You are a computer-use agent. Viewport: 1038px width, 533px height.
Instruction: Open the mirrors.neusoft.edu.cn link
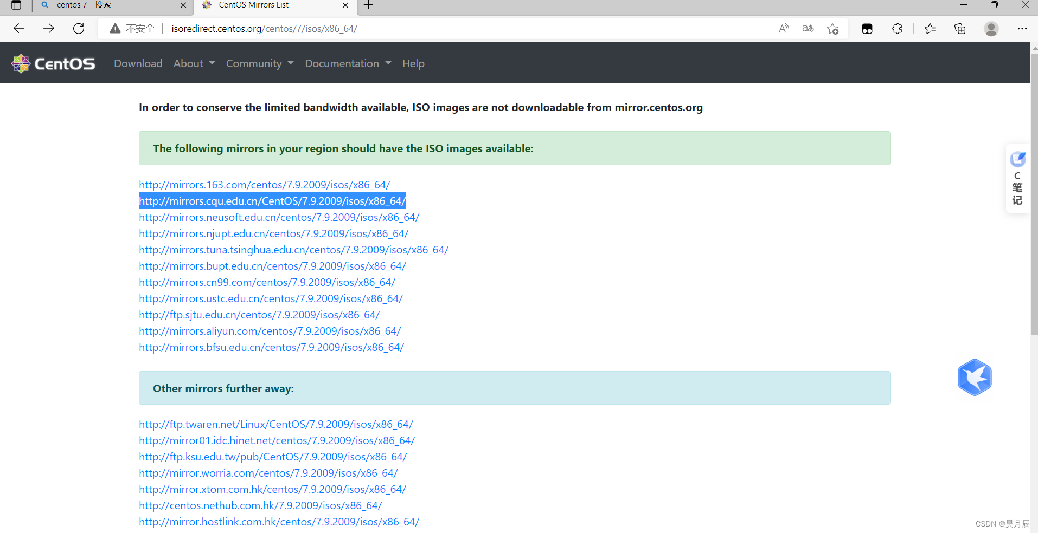(x=279, y=217)
